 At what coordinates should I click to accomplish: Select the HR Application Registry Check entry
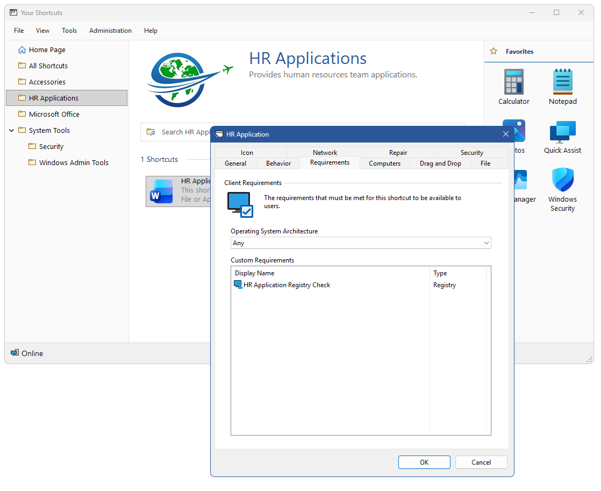coord(287,285)
